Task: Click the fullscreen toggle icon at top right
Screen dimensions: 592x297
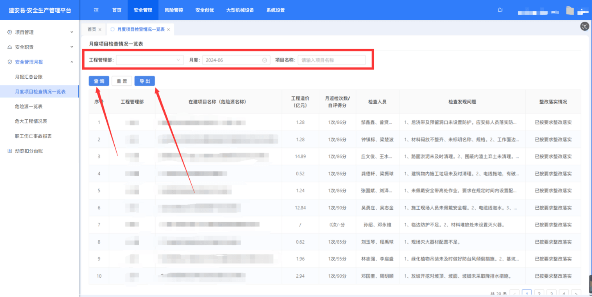Action: [x=584, y=27]
